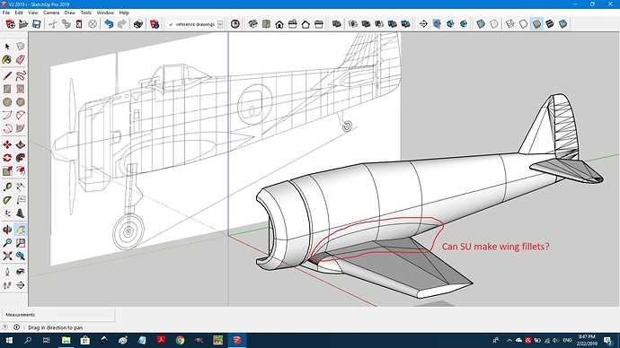Click the Outer Shell solid tool
Image resolution: width=620 pixels, height=348 pixels.
336,24
